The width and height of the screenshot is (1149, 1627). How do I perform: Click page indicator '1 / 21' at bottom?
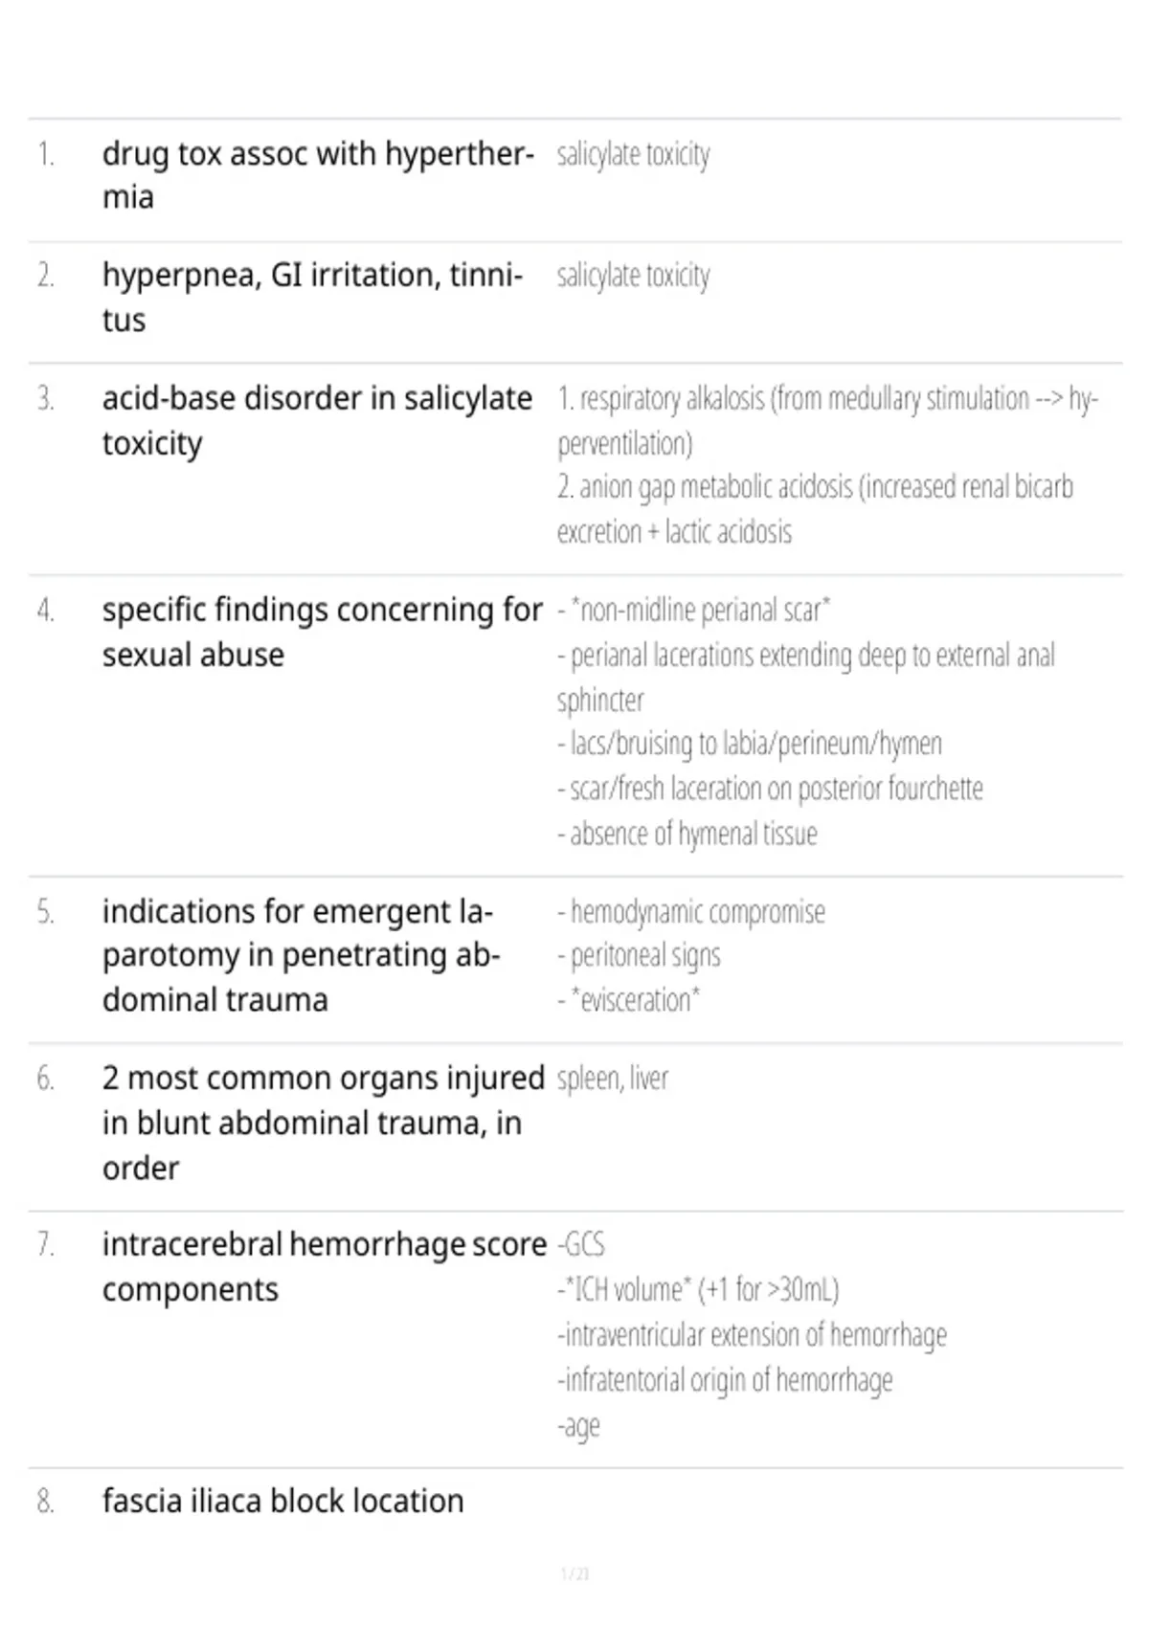(574, 1573)
